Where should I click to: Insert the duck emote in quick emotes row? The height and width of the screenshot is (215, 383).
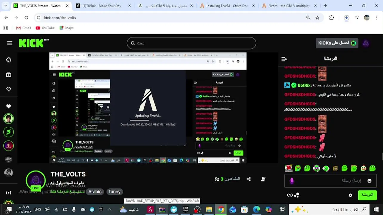click(363, 168)
